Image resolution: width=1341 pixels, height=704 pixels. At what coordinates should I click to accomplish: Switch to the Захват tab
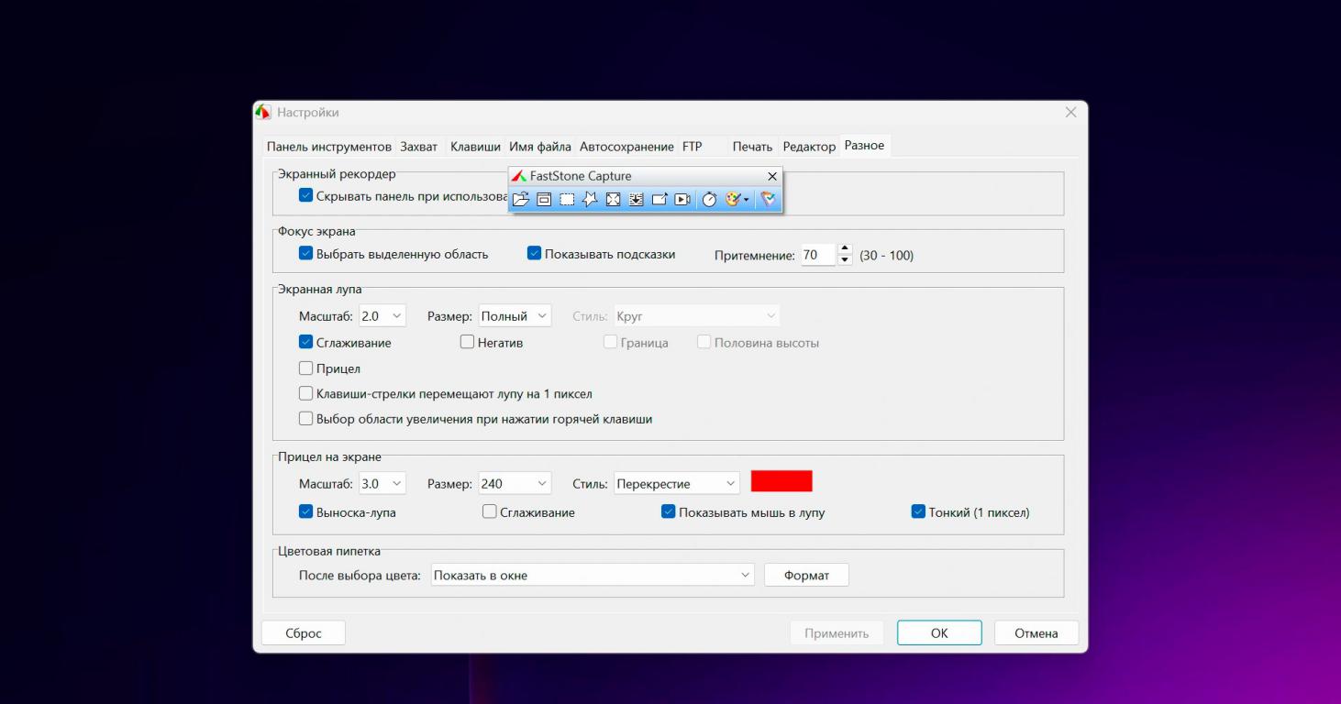pos(418,147)
